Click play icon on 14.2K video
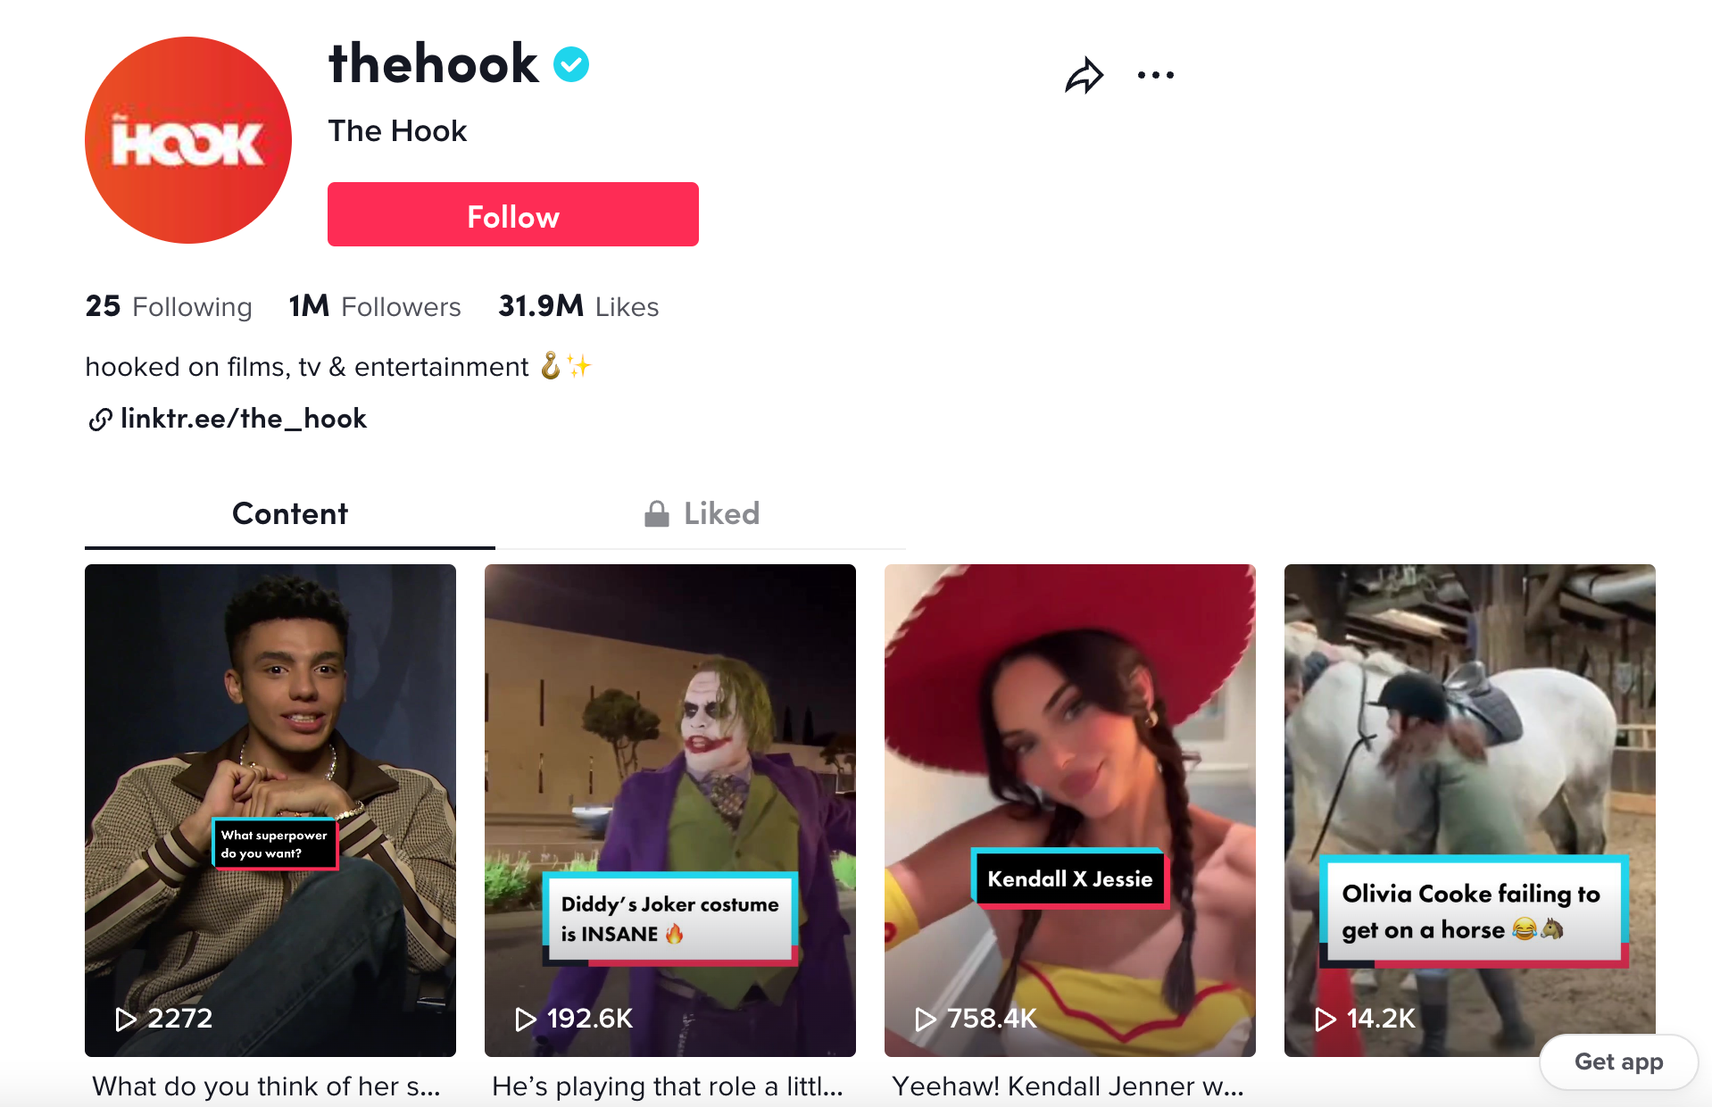The image size is (1712, 1107). pos(1326,1019)
